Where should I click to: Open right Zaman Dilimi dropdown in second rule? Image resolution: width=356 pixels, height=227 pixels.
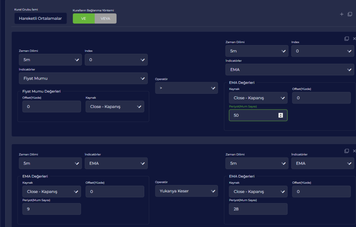pyautogui.click(x=257, y=163)
